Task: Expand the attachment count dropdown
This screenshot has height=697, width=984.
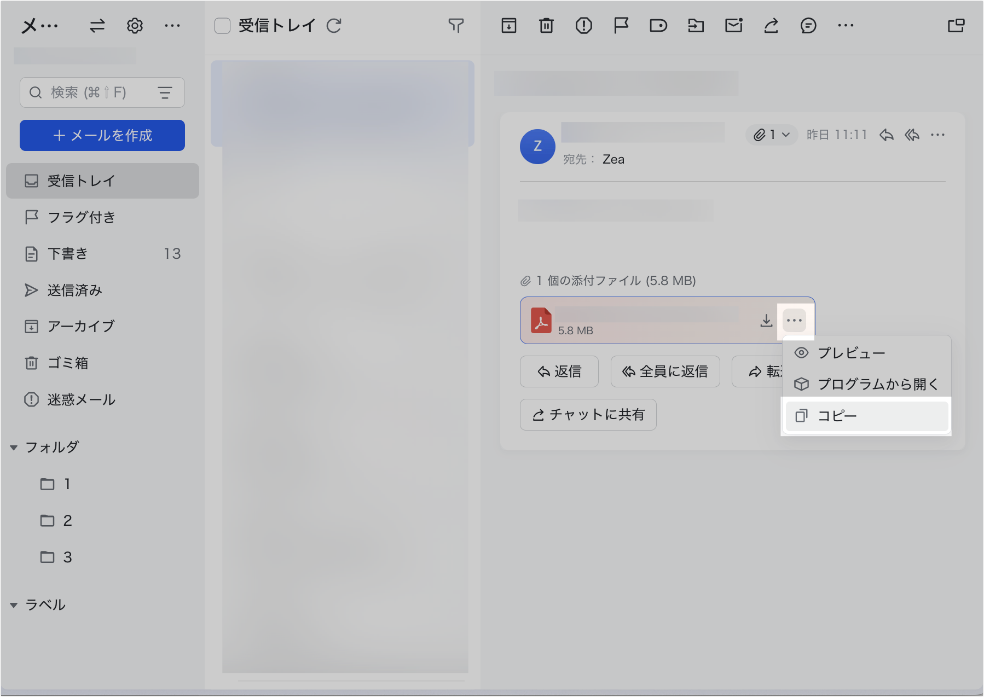Action: click(772, 135)
